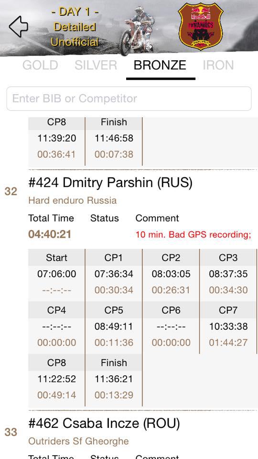Tap the Finish cell showing 11:36:21
The image size is (258, 459).
pos(114,380)
